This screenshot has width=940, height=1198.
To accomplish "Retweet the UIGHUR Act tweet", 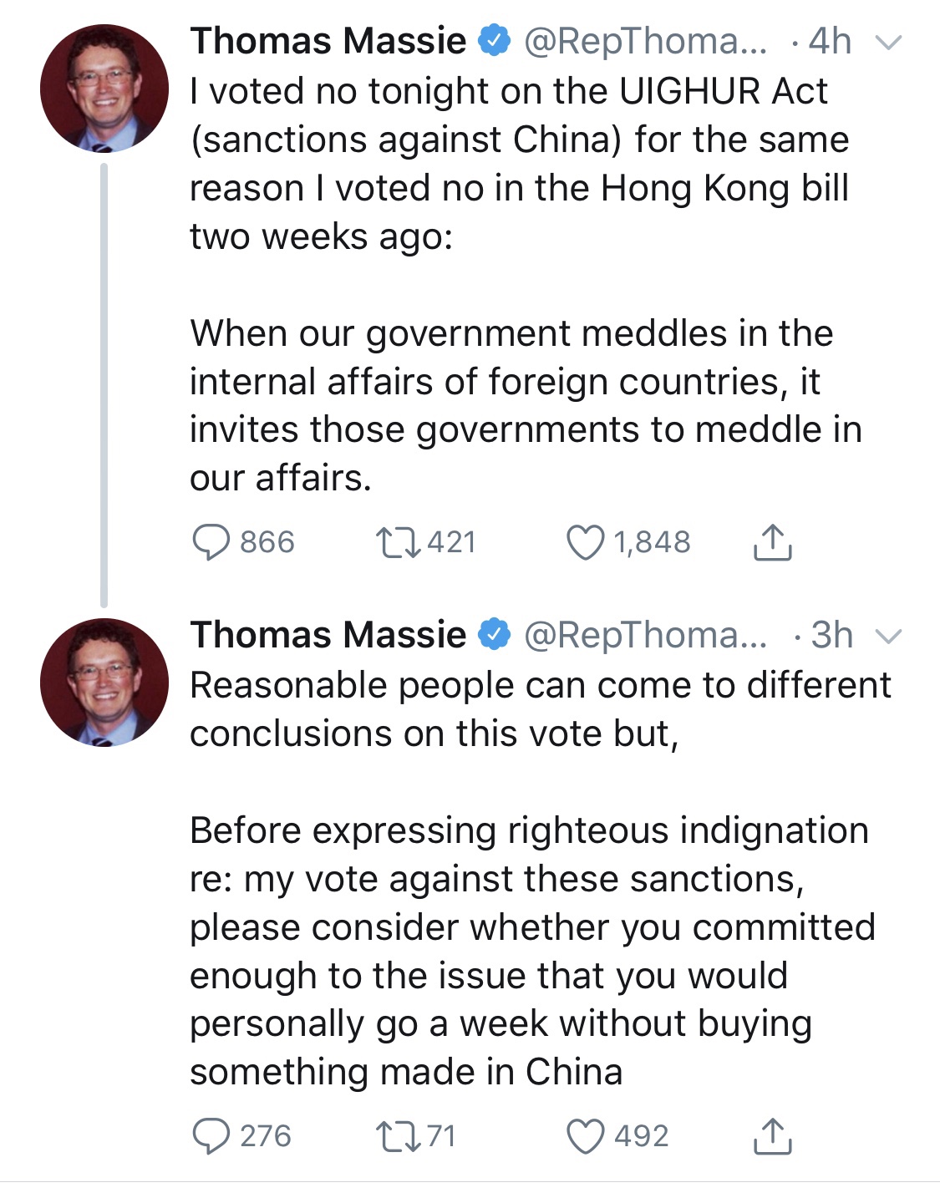I will pos(399,542).
